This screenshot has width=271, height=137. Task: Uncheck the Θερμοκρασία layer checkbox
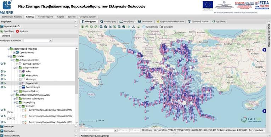[x=20, y=83]
